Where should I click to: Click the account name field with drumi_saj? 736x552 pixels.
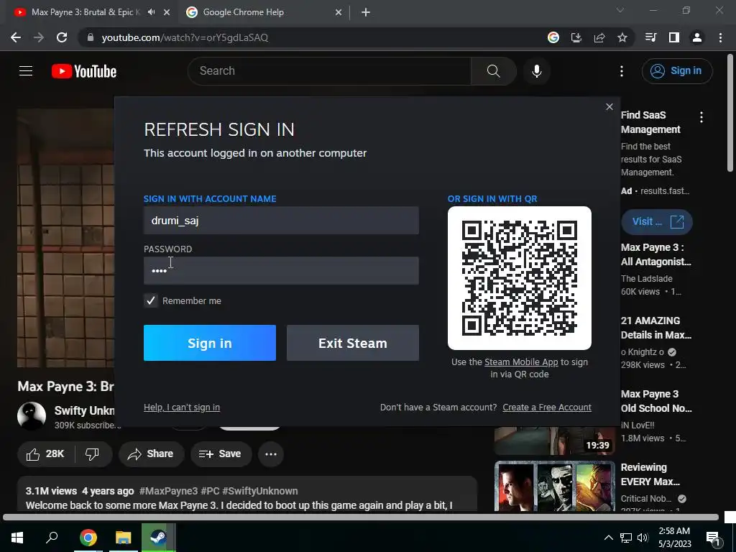click(x=281, y=220)
